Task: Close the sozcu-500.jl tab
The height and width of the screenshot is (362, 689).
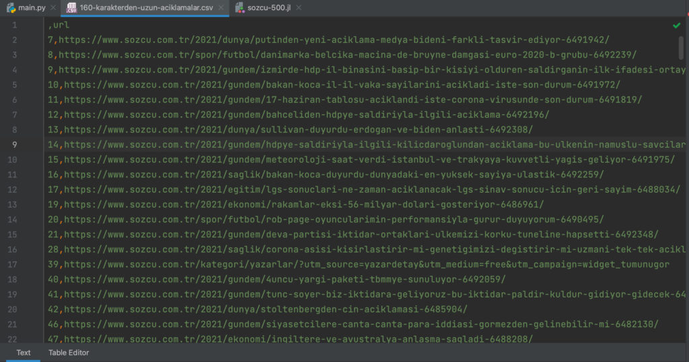Action: pos(299,7)
